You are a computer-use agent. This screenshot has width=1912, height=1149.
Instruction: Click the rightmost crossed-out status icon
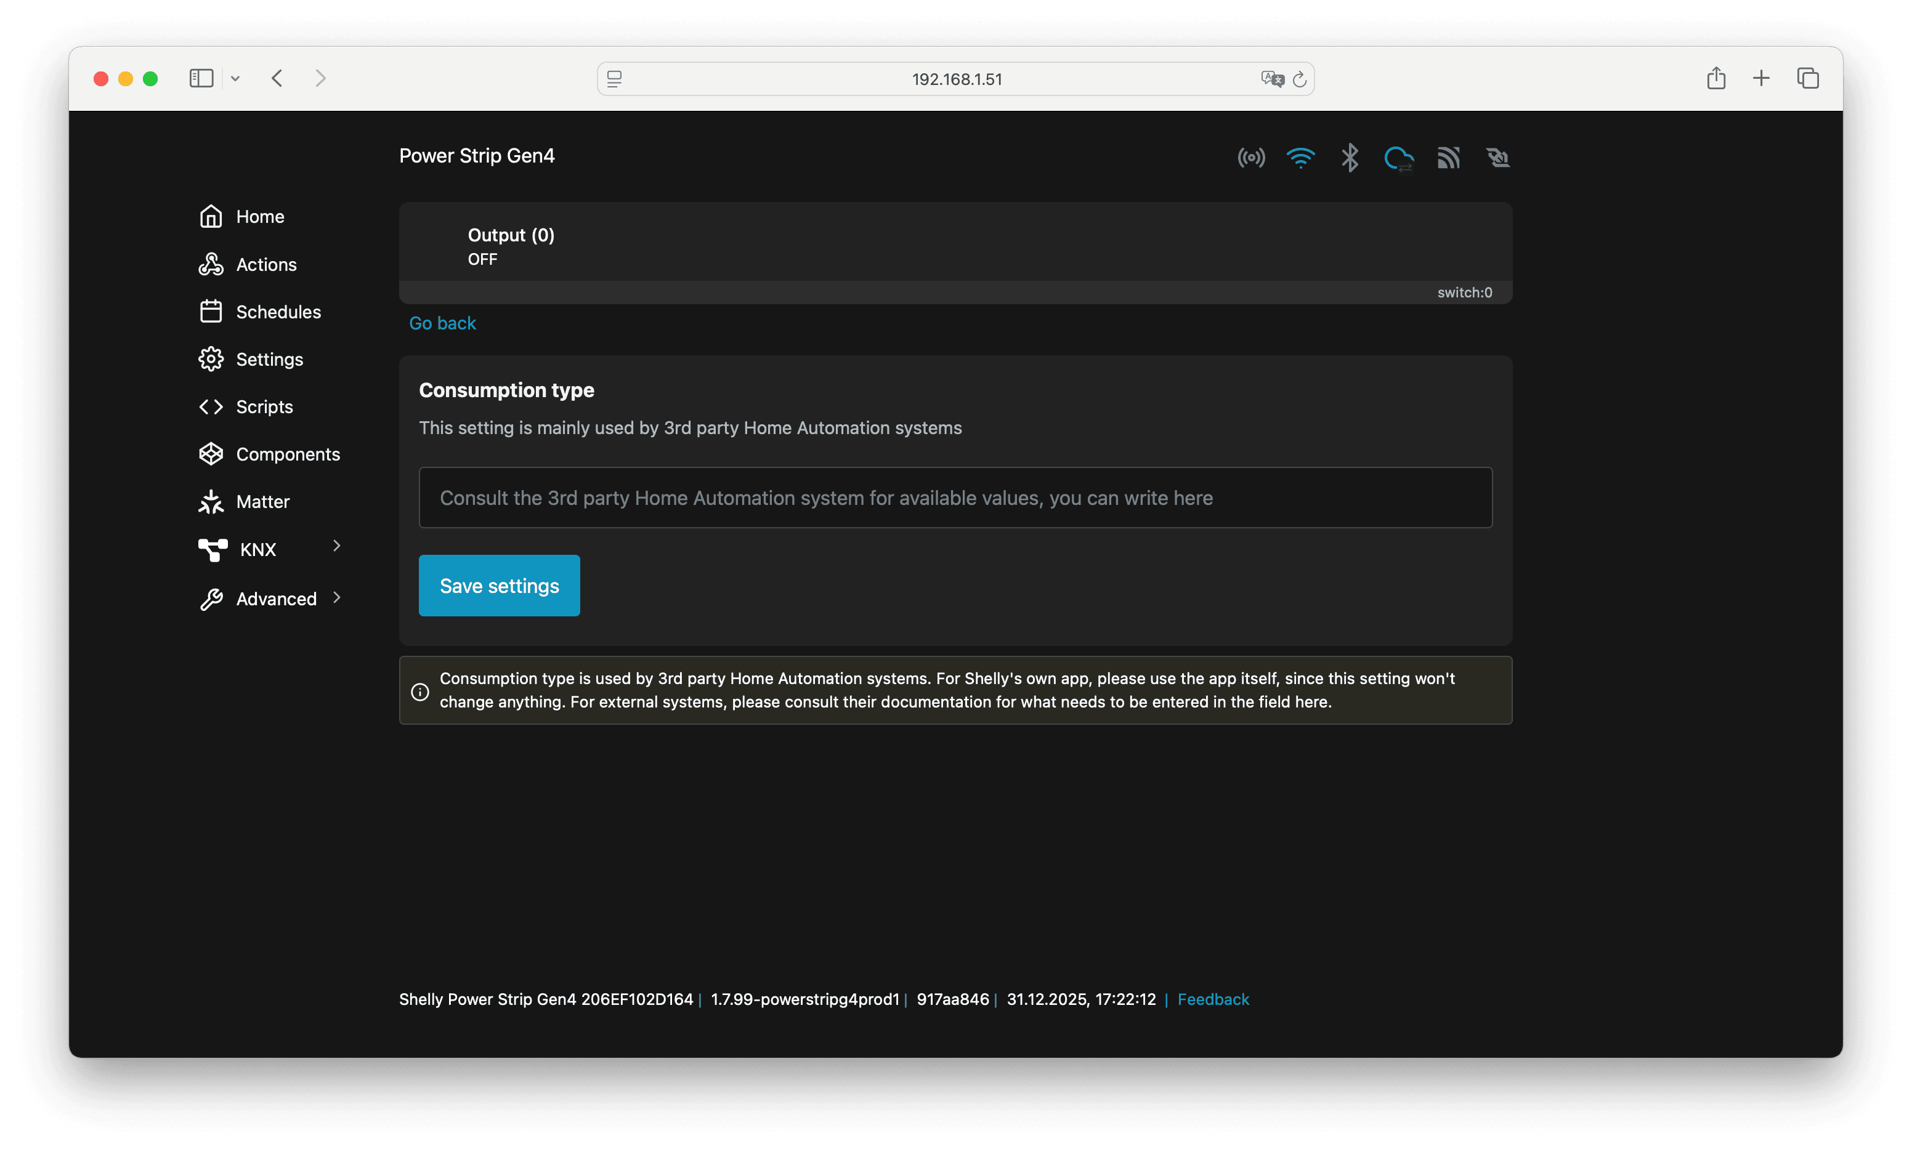point(1497,158)
